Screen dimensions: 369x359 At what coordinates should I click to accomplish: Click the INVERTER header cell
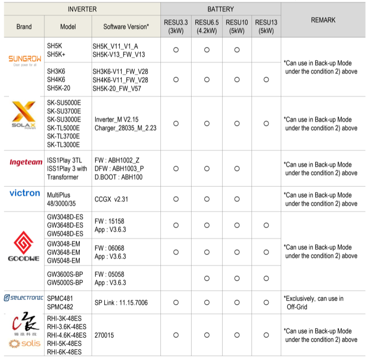point(82,9)
